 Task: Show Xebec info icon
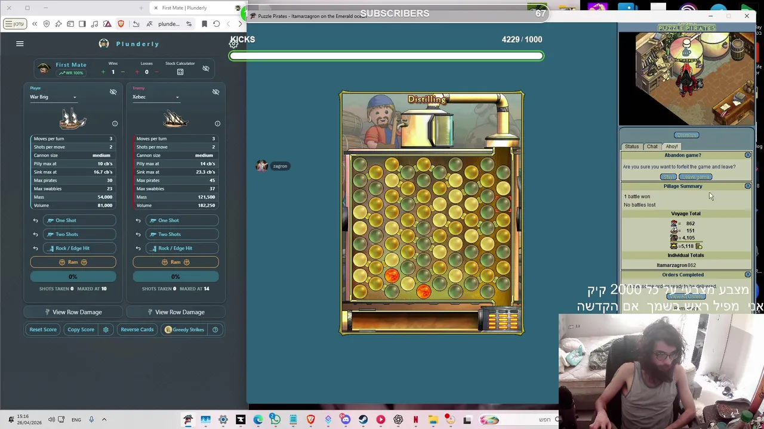click(217, 123)
